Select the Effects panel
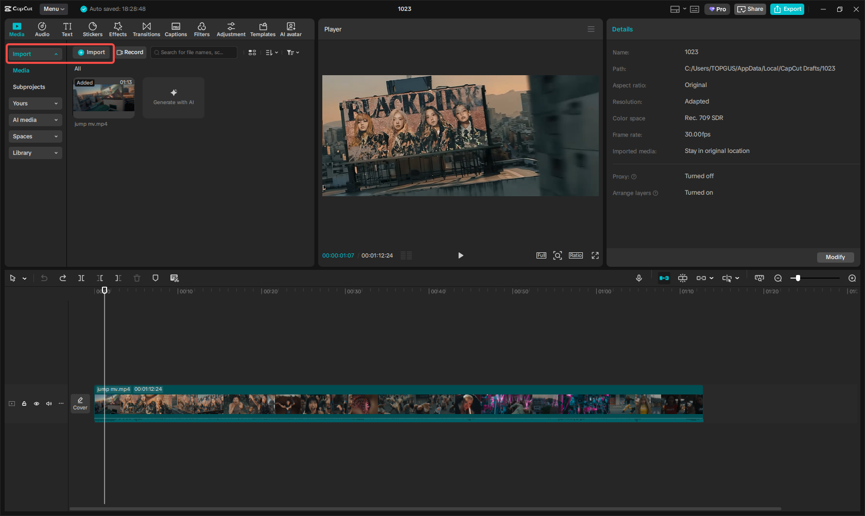 118,29
